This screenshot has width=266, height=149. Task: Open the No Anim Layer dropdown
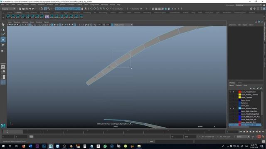pos(226,137)
